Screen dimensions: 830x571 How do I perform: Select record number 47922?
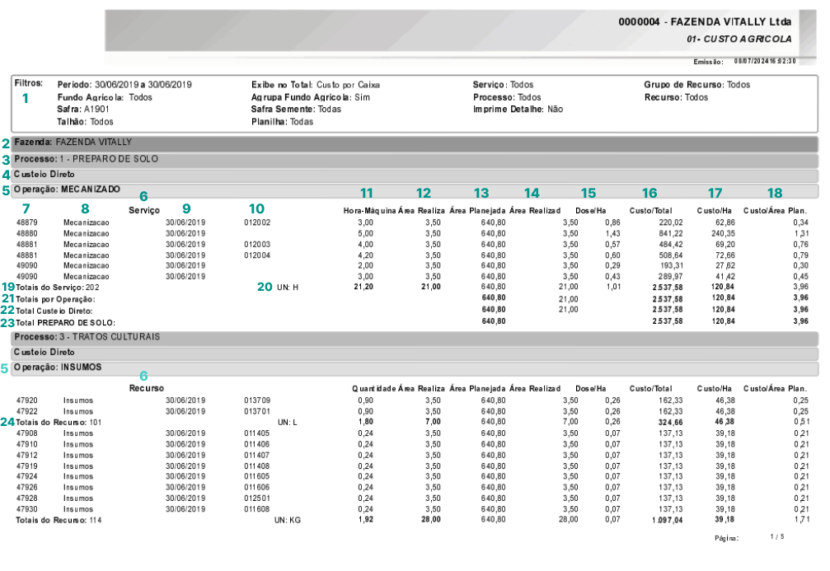[x=27, y=411]
